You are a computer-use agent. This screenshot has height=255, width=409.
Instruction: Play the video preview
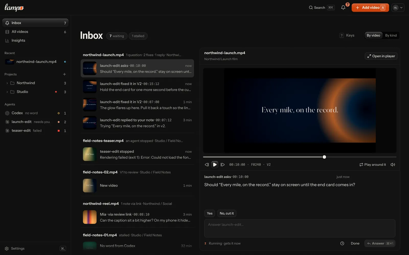point(215,165)
